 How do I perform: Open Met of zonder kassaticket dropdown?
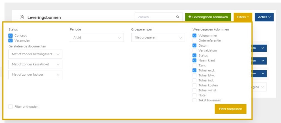(x=35, y=64)
